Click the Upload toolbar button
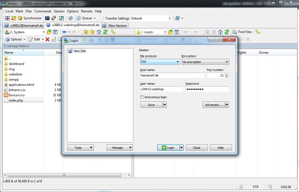299x192 pixels. pos(13,39)
